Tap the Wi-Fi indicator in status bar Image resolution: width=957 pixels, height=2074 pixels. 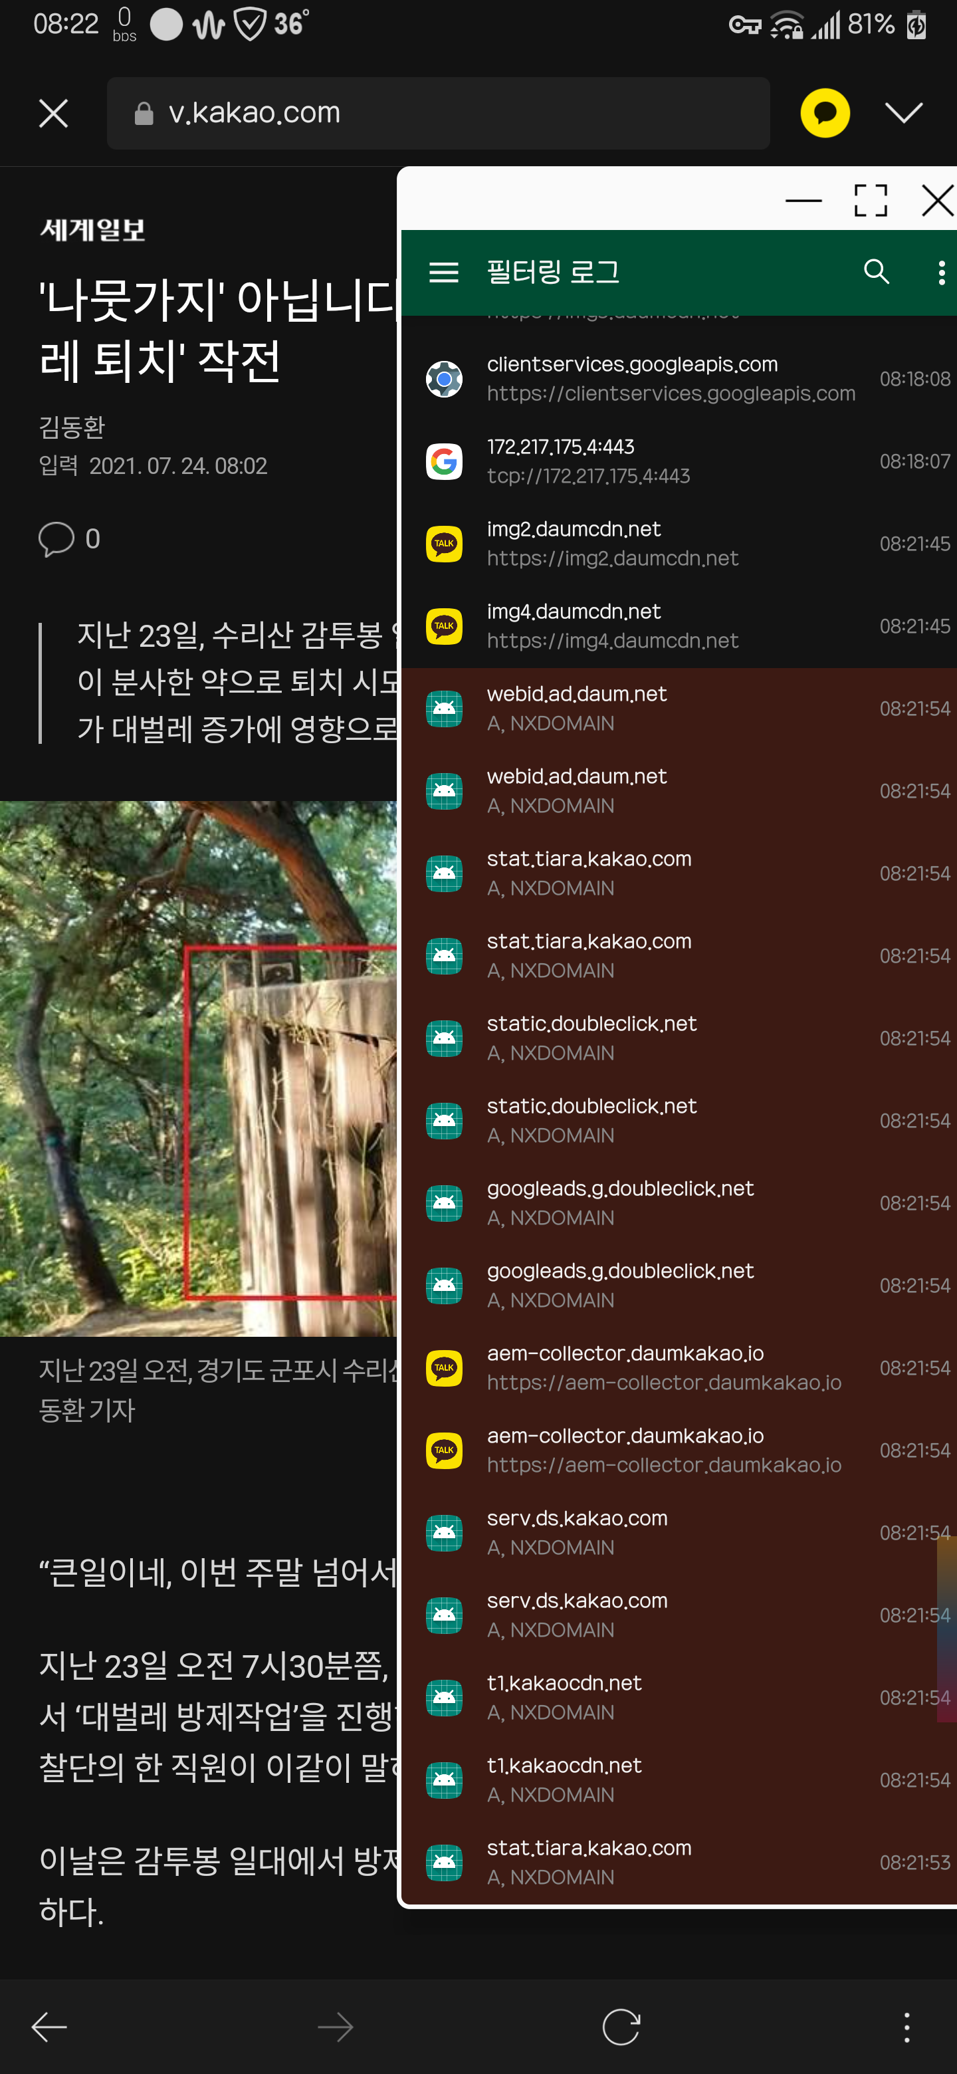tap(786, 25)
